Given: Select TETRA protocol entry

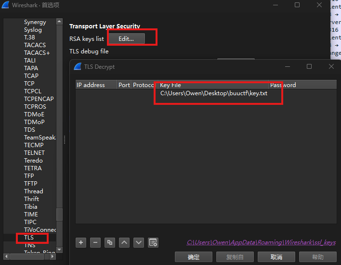Looking at the screenshot, I should (x=33, y=168).
